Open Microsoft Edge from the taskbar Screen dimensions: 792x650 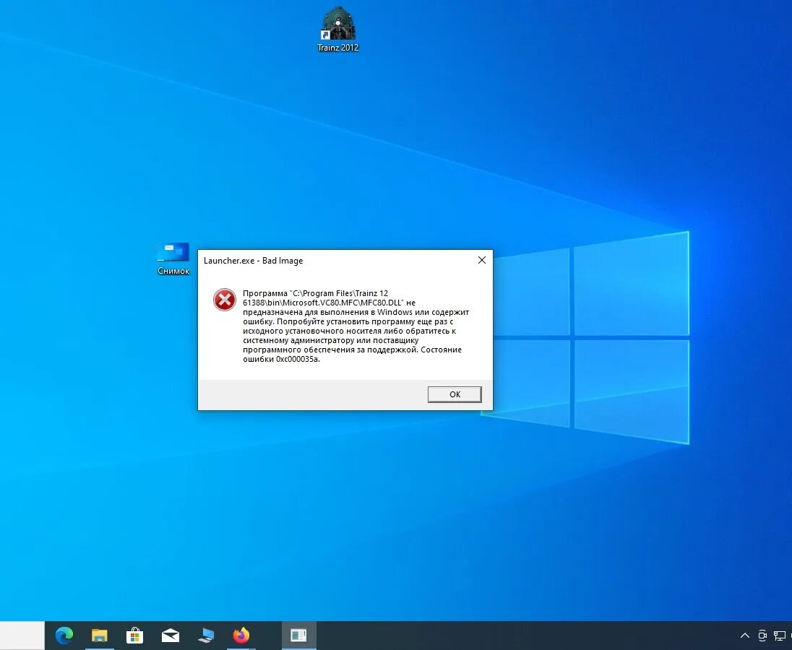pyautogui.click(x=64, y=636)
